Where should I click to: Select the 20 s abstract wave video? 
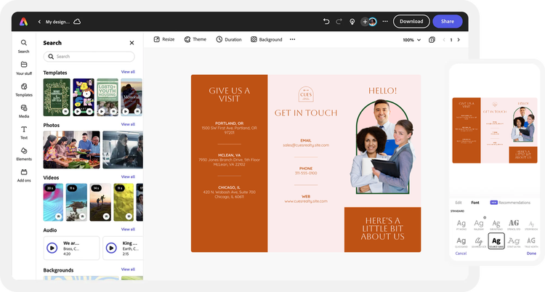(53, 203)
